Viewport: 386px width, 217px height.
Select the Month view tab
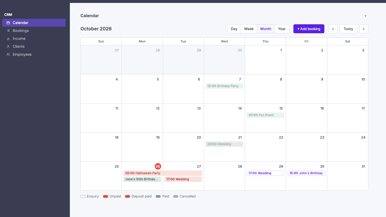point(266,29)
